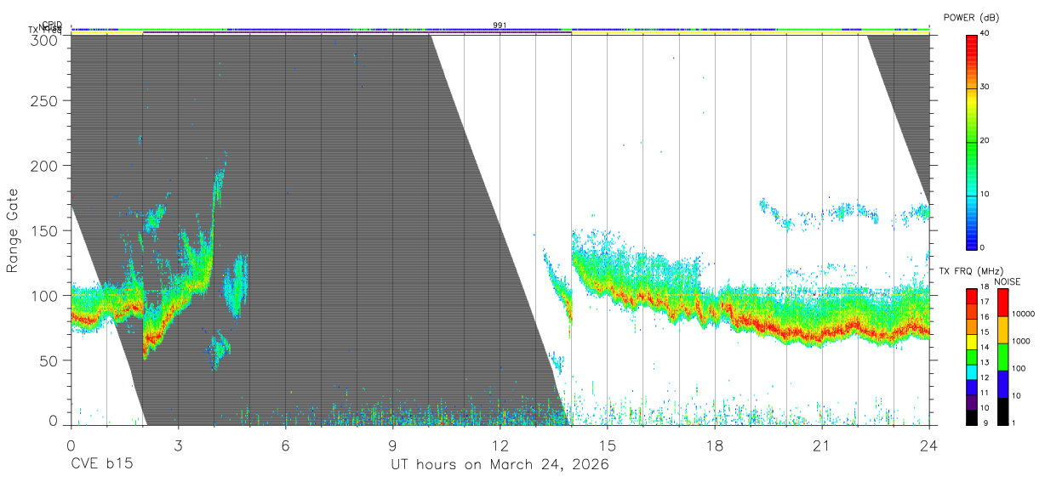The height and width of the screenshot is (482, 1045).
Task: Click the "POWER (dB)" legend title
Action: (x=971, y=18)
